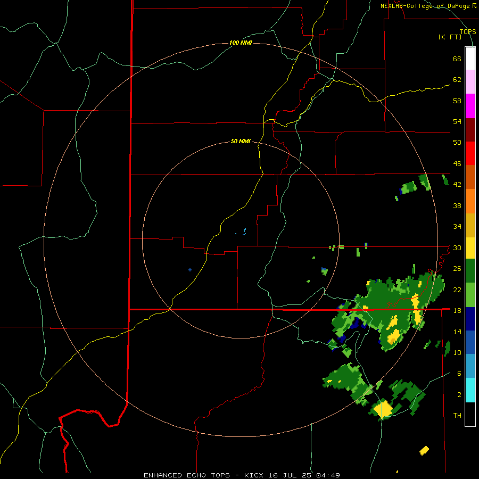Select the dark red legend swatch
This screenshot has width=479, height=479.
[470, 130]
